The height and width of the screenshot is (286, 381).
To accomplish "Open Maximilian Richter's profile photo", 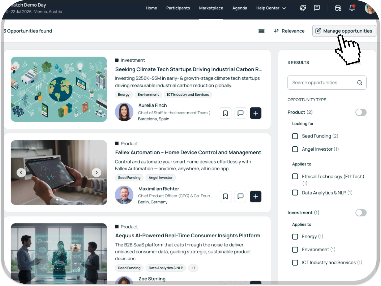I will (x=124, y=195).
